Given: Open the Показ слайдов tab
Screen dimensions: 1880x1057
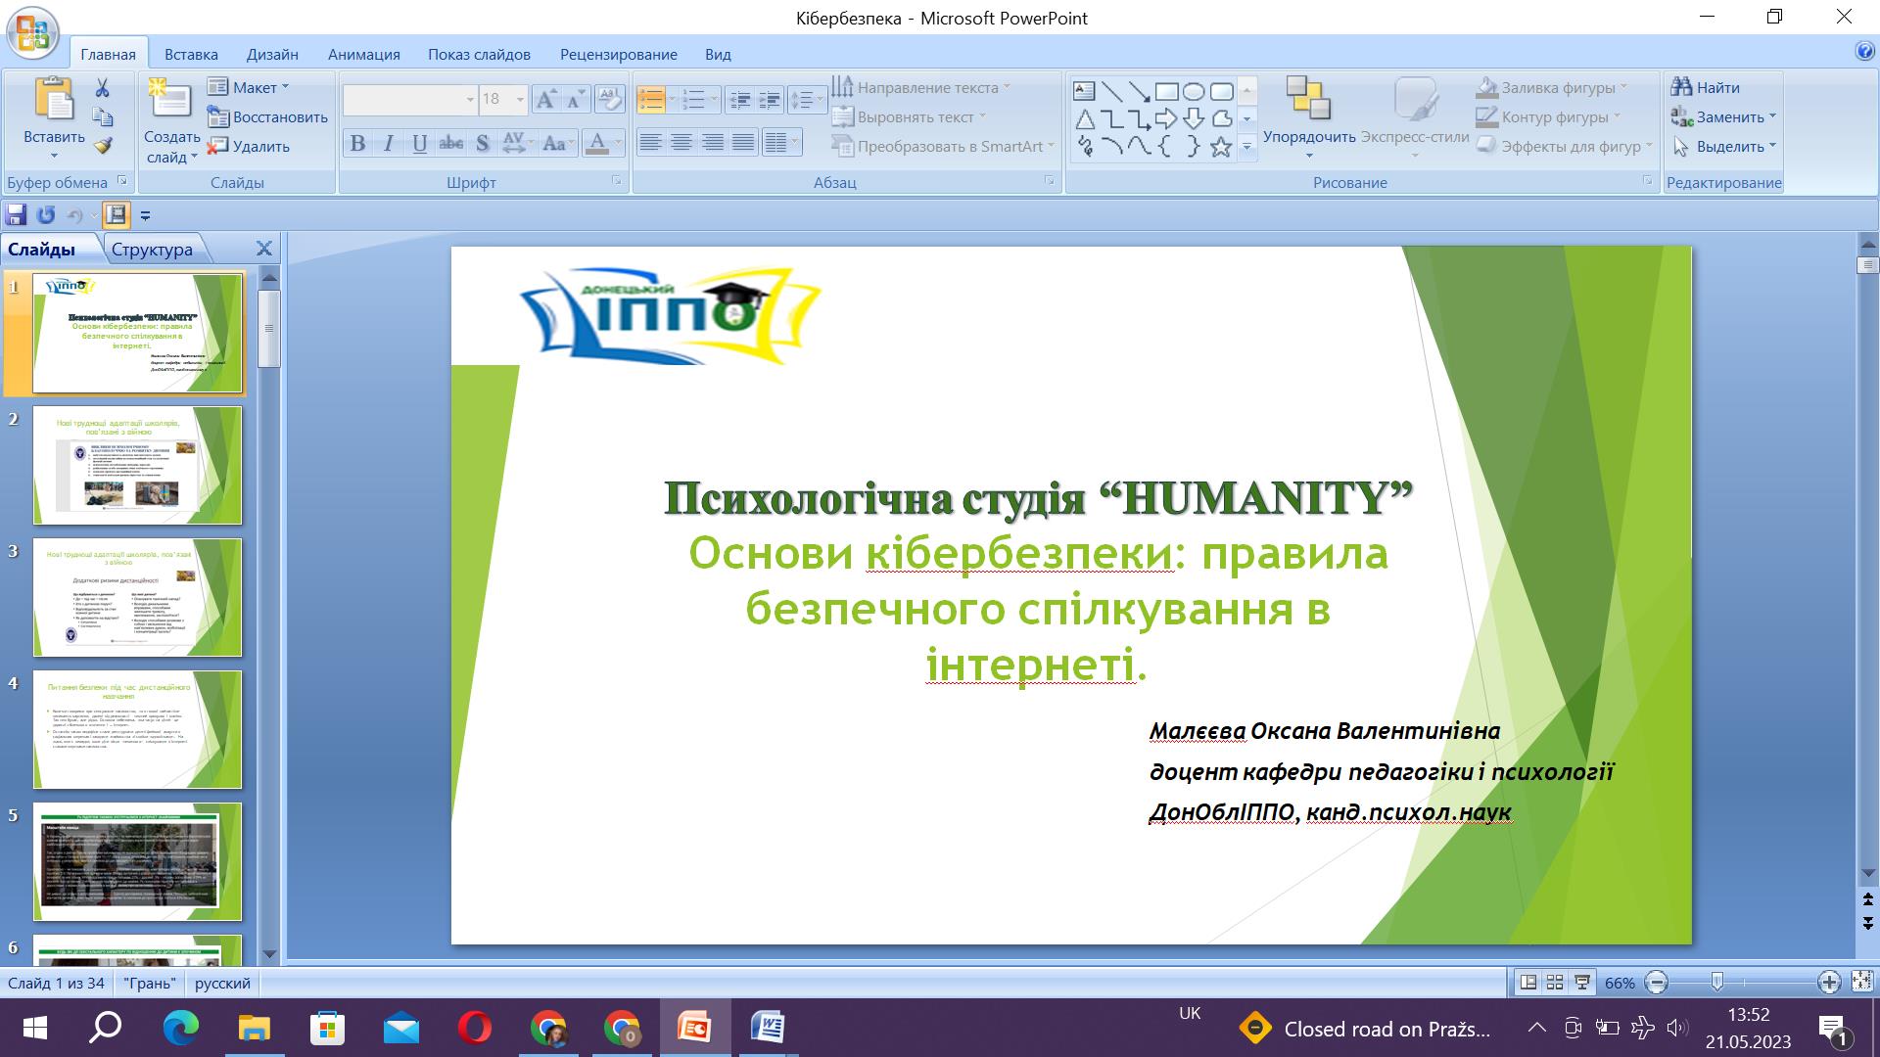Looking at the screenshot, I should (479, 54).
